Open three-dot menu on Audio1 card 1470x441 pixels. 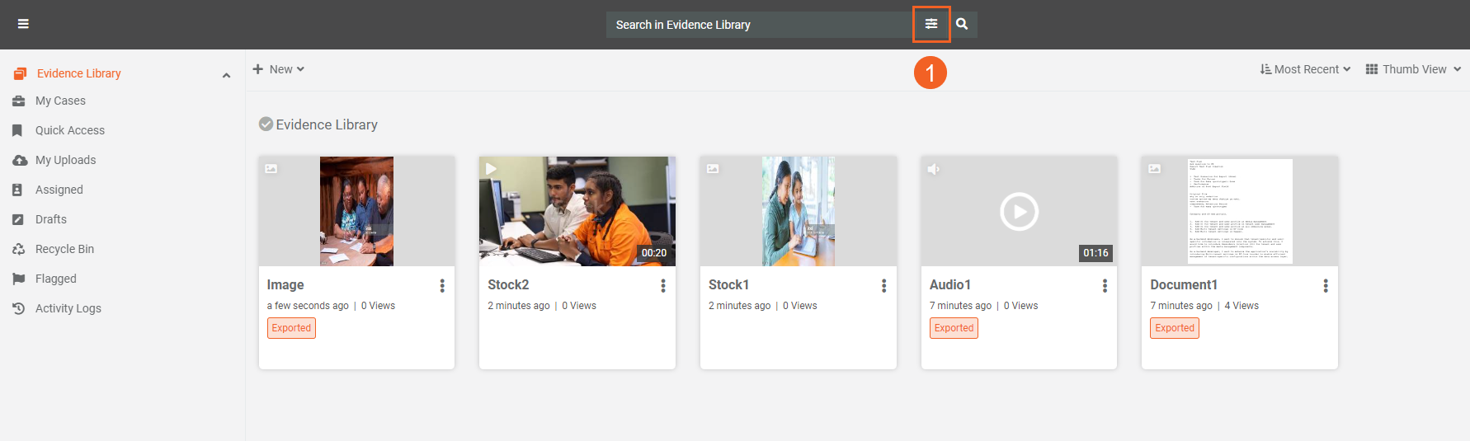point(1105,285)
